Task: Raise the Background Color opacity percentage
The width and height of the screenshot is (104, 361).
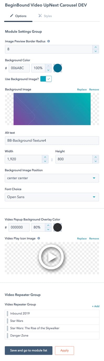Action: 48,66
